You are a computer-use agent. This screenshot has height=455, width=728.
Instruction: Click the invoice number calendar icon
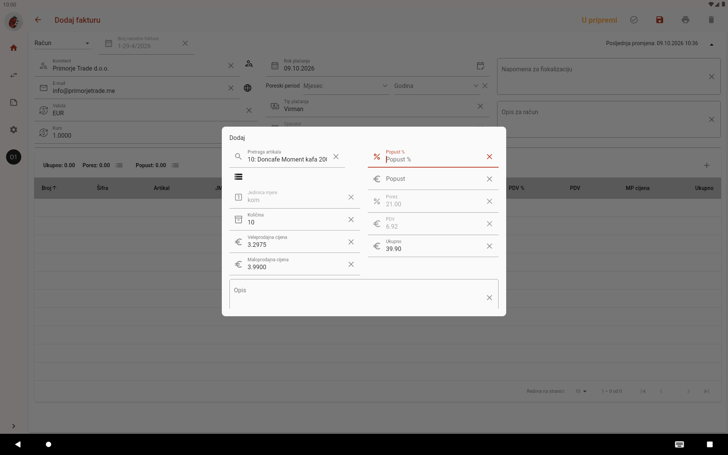(108, 43)
